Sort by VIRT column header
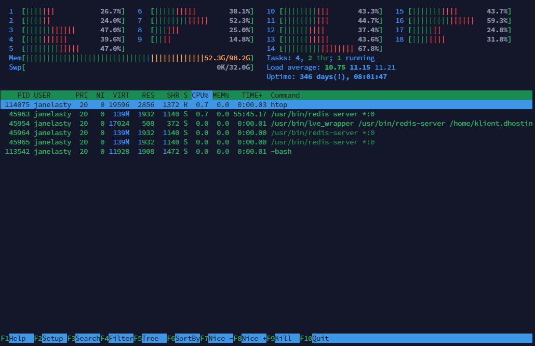 [x=121, y=95]
